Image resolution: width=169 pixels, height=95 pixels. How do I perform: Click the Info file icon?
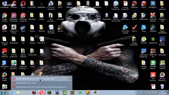(42, 52)
